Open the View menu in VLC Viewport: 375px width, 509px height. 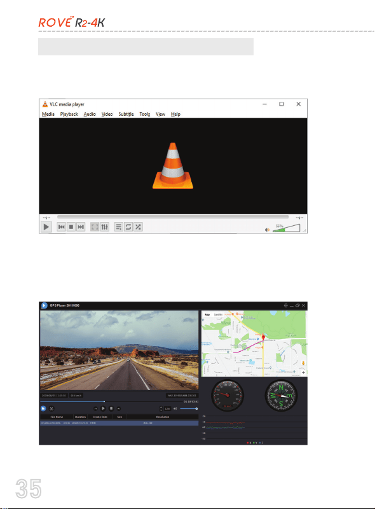161,114
